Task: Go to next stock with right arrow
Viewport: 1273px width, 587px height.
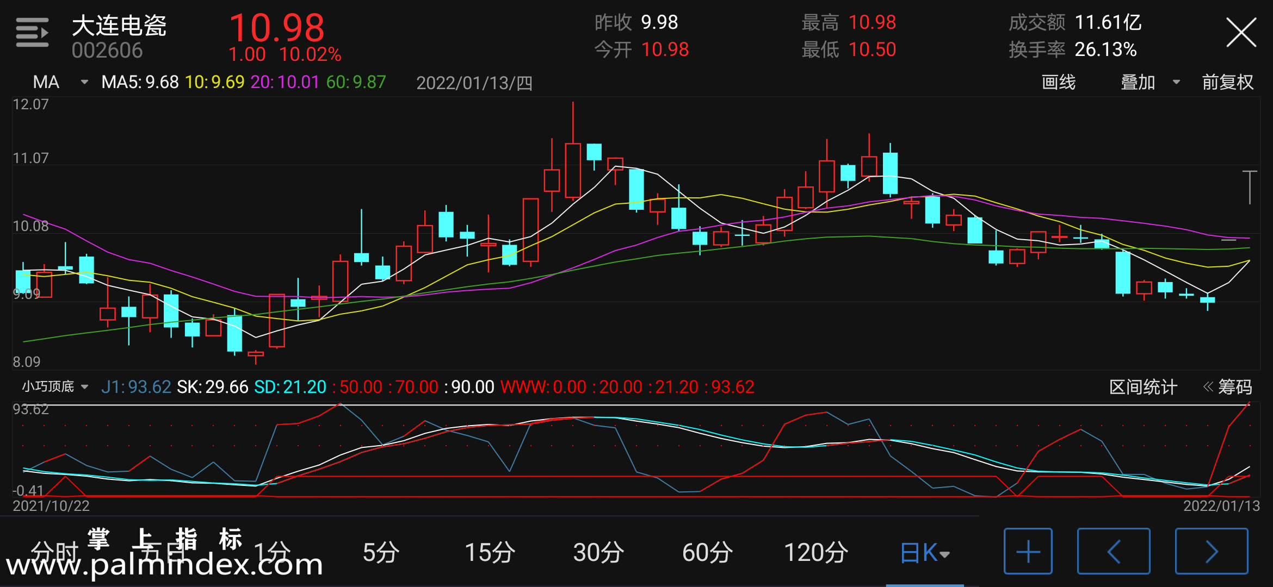Action: point(1212,551)
